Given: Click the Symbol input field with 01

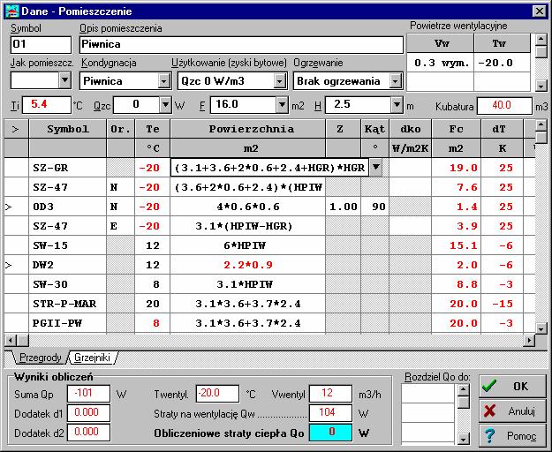Looking at the screenshot, I should coord(41,45).
